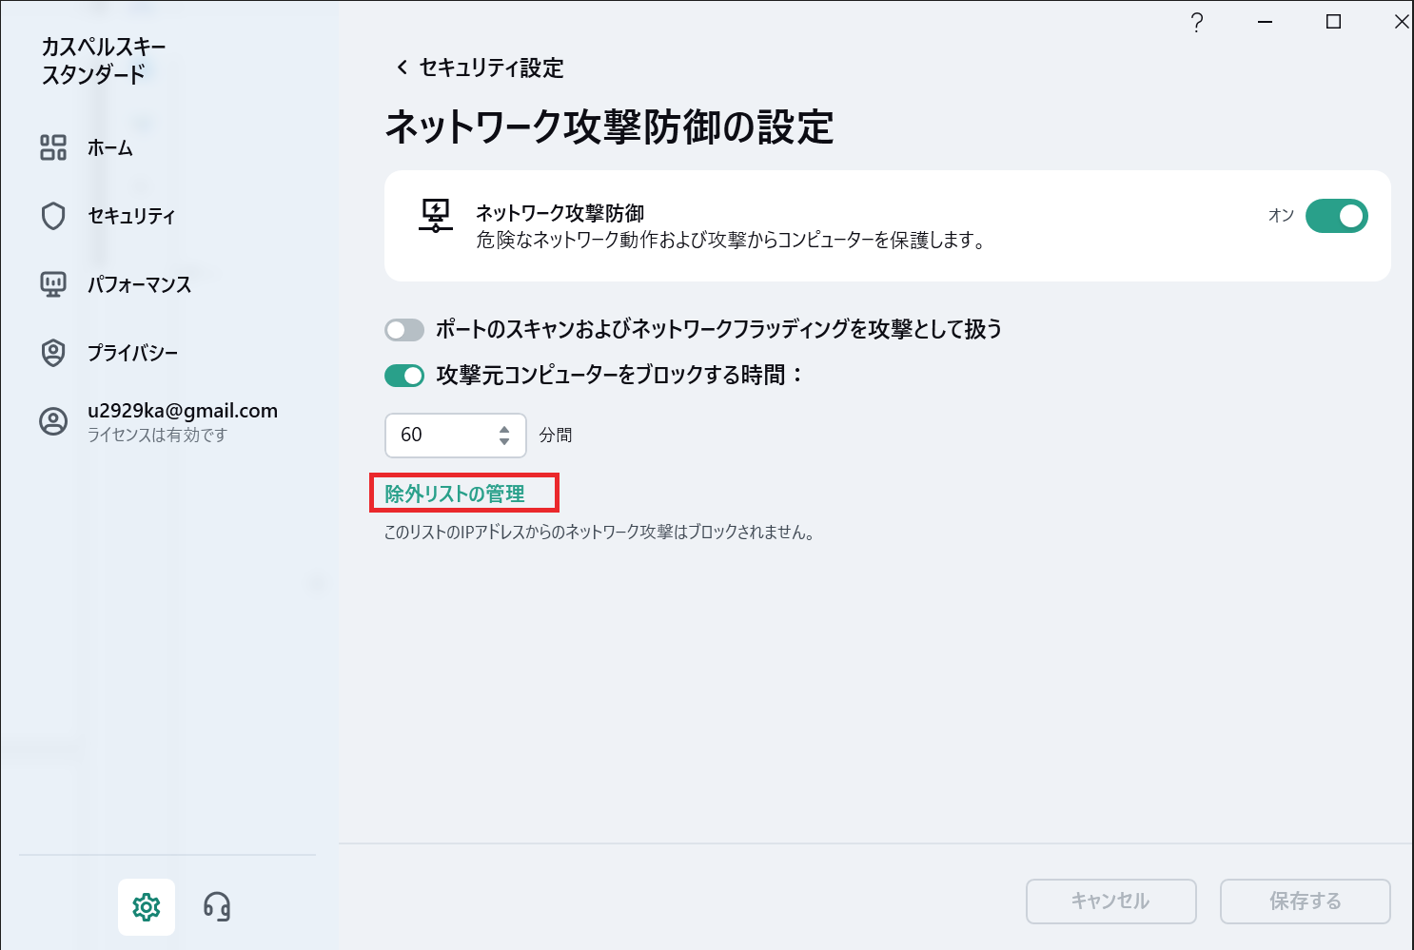Open the セキュリティ section

coord(131,216)
